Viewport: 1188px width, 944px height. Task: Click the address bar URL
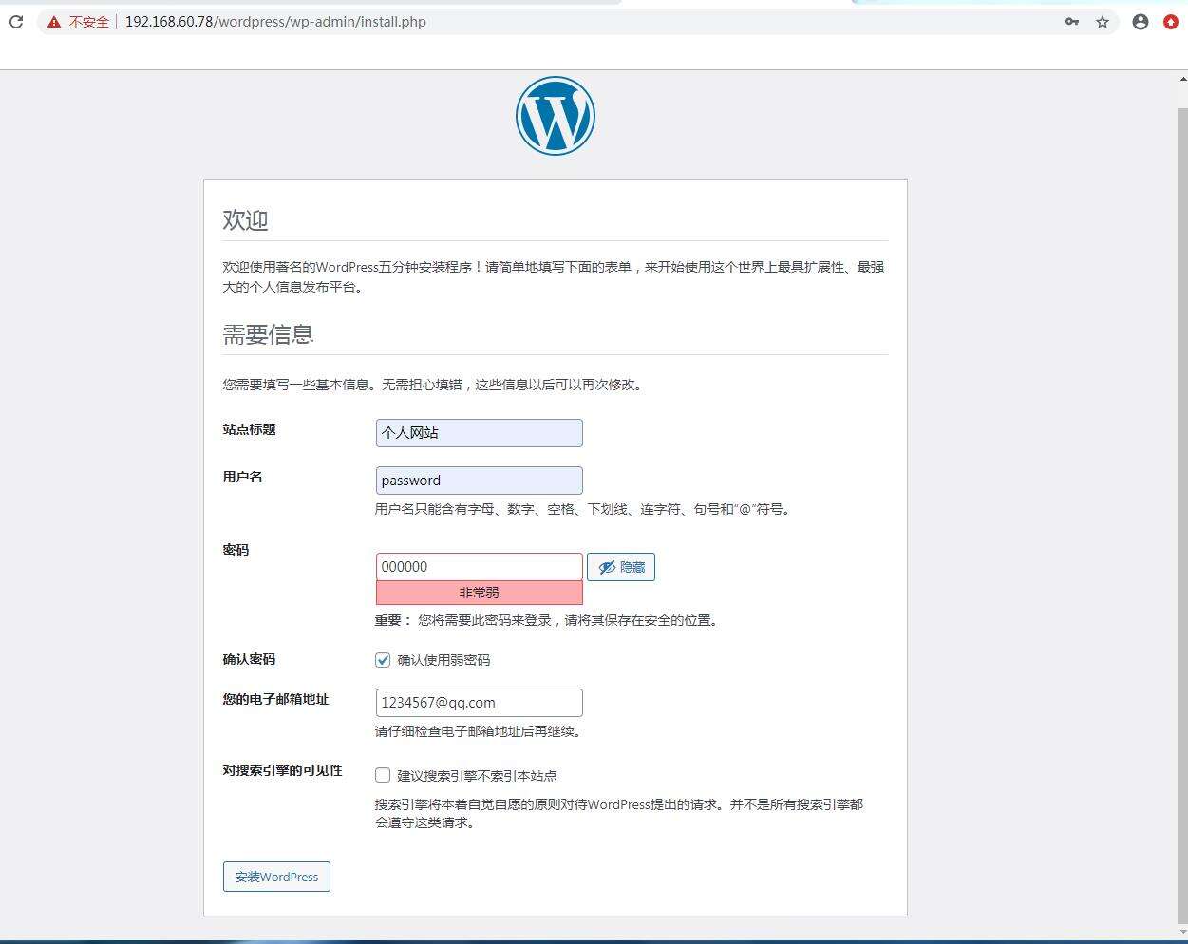[x=275, y=22]
